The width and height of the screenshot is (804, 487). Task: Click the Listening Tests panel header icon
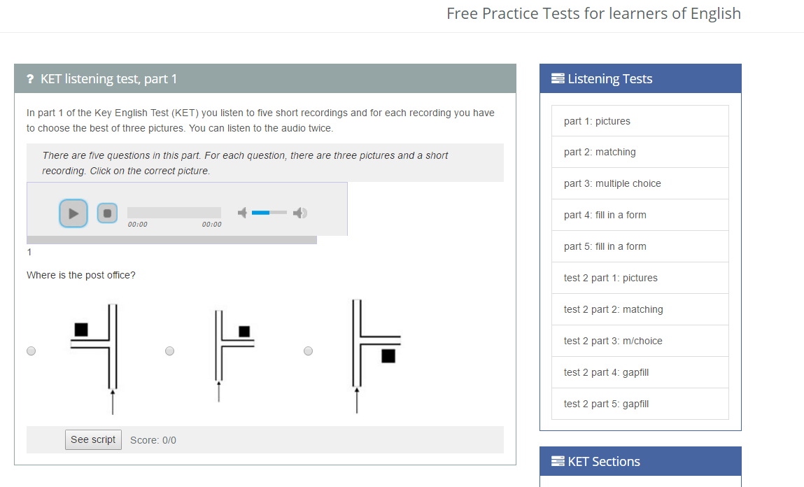click(558, 78)
